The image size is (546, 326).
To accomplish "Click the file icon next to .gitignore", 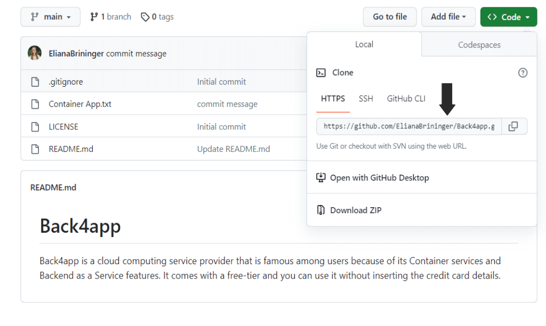I will [x=35, y=81].
